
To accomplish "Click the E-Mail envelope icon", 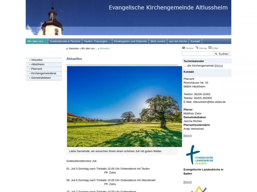I will coord(210,48).
